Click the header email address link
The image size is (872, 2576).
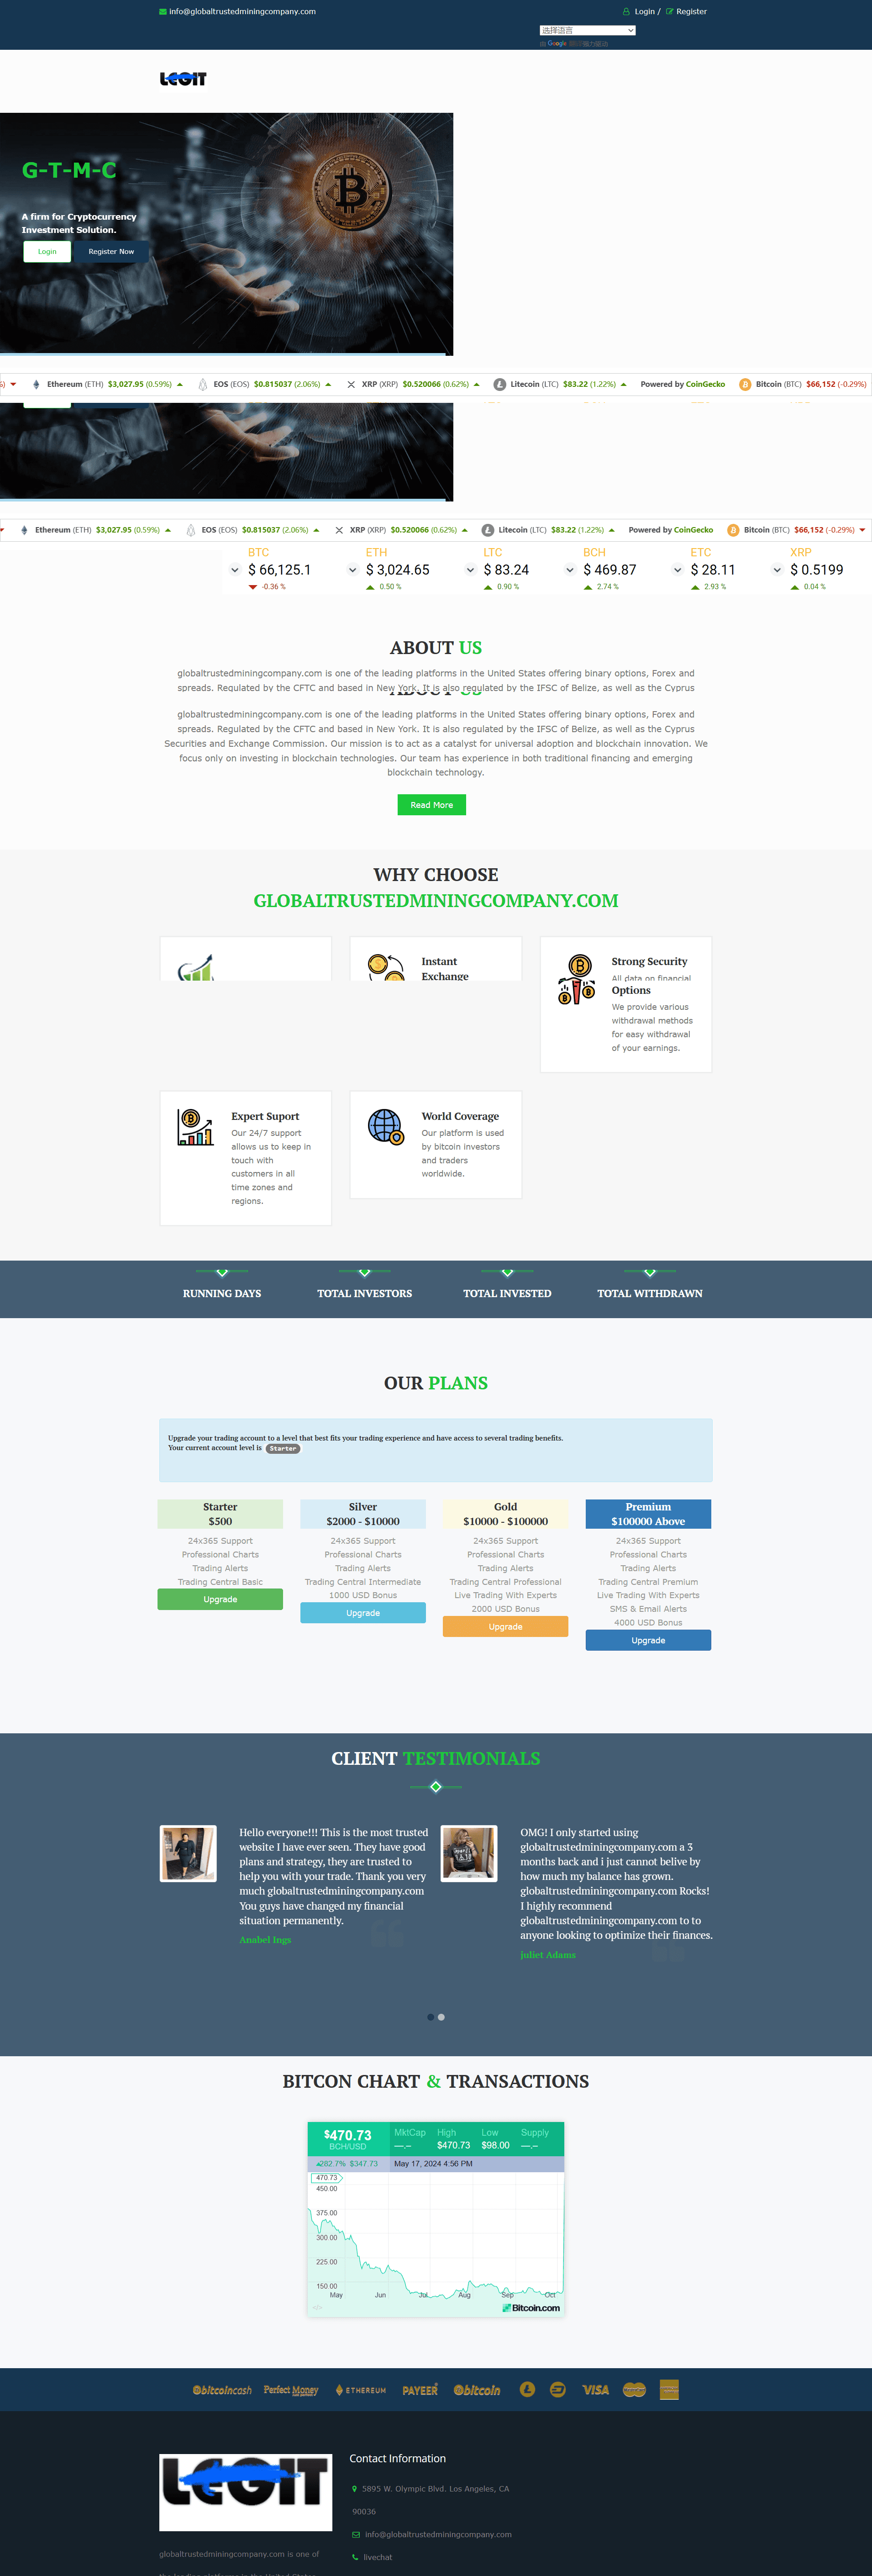(242, 12)
